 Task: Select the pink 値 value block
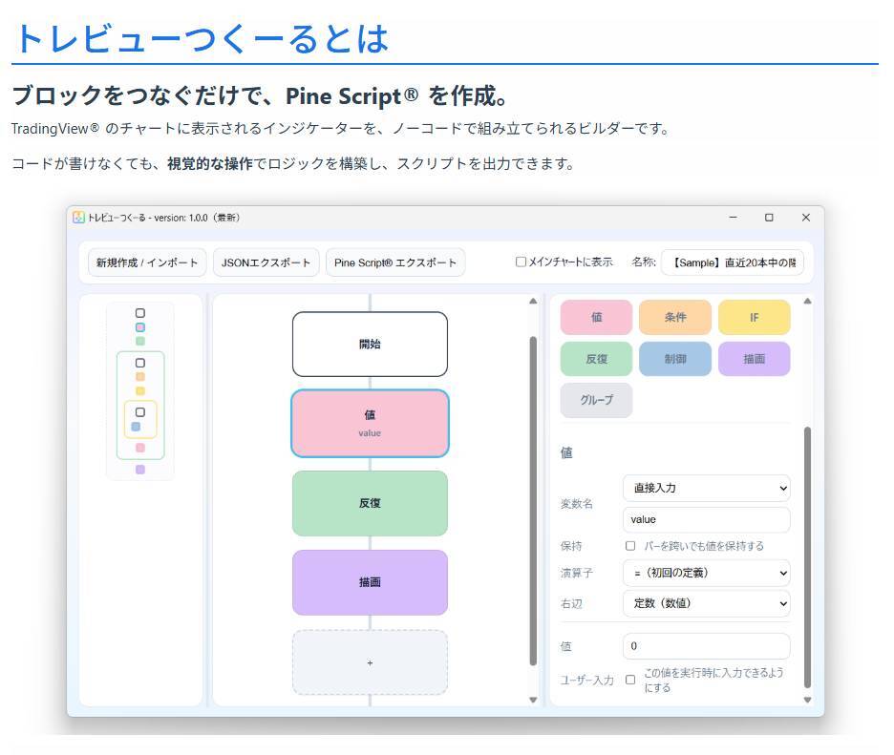click(x=370, y=424)
